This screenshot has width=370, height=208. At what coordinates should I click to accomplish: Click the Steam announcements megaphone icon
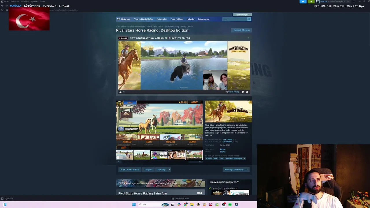tap(303, 1)
